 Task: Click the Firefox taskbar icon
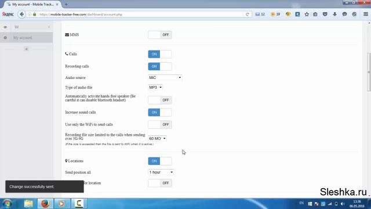tap(45, 204)
